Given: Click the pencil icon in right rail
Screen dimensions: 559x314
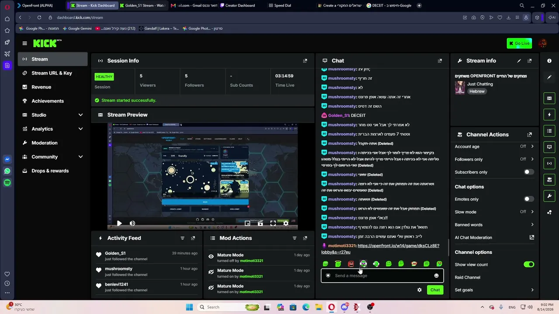Looking at the screenshot, I should (549, 77).
